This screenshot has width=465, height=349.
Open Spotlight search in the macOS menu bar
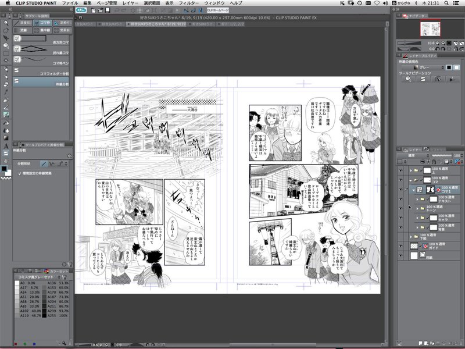[446, 3]
